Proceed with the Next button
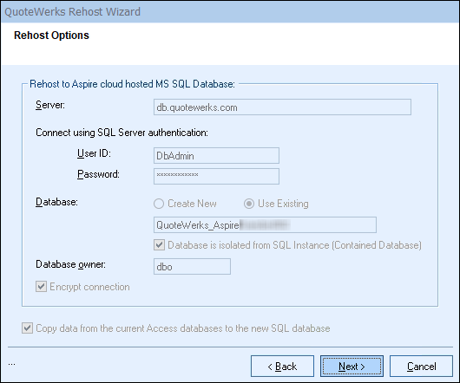The height and width of the screenshot is (383, 460). pyautogui.click(x=352, y=367)
